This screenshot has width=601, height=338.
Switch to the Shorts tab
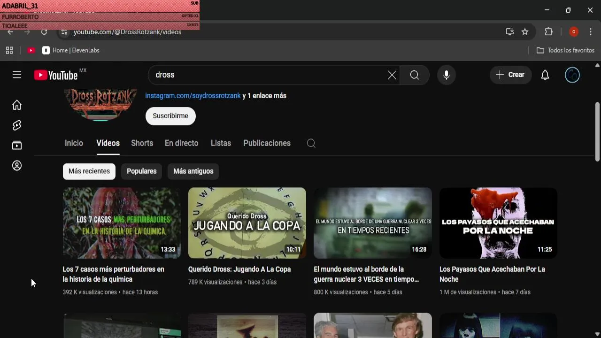click(x=142, y=143)
